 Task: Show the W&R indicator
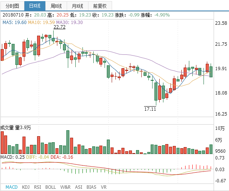(65, 187)
